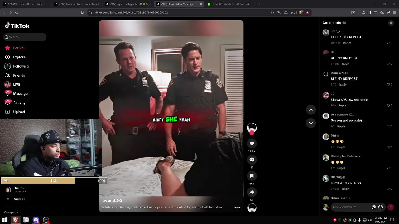Insert a mention with the @ icon

point(374,207)
